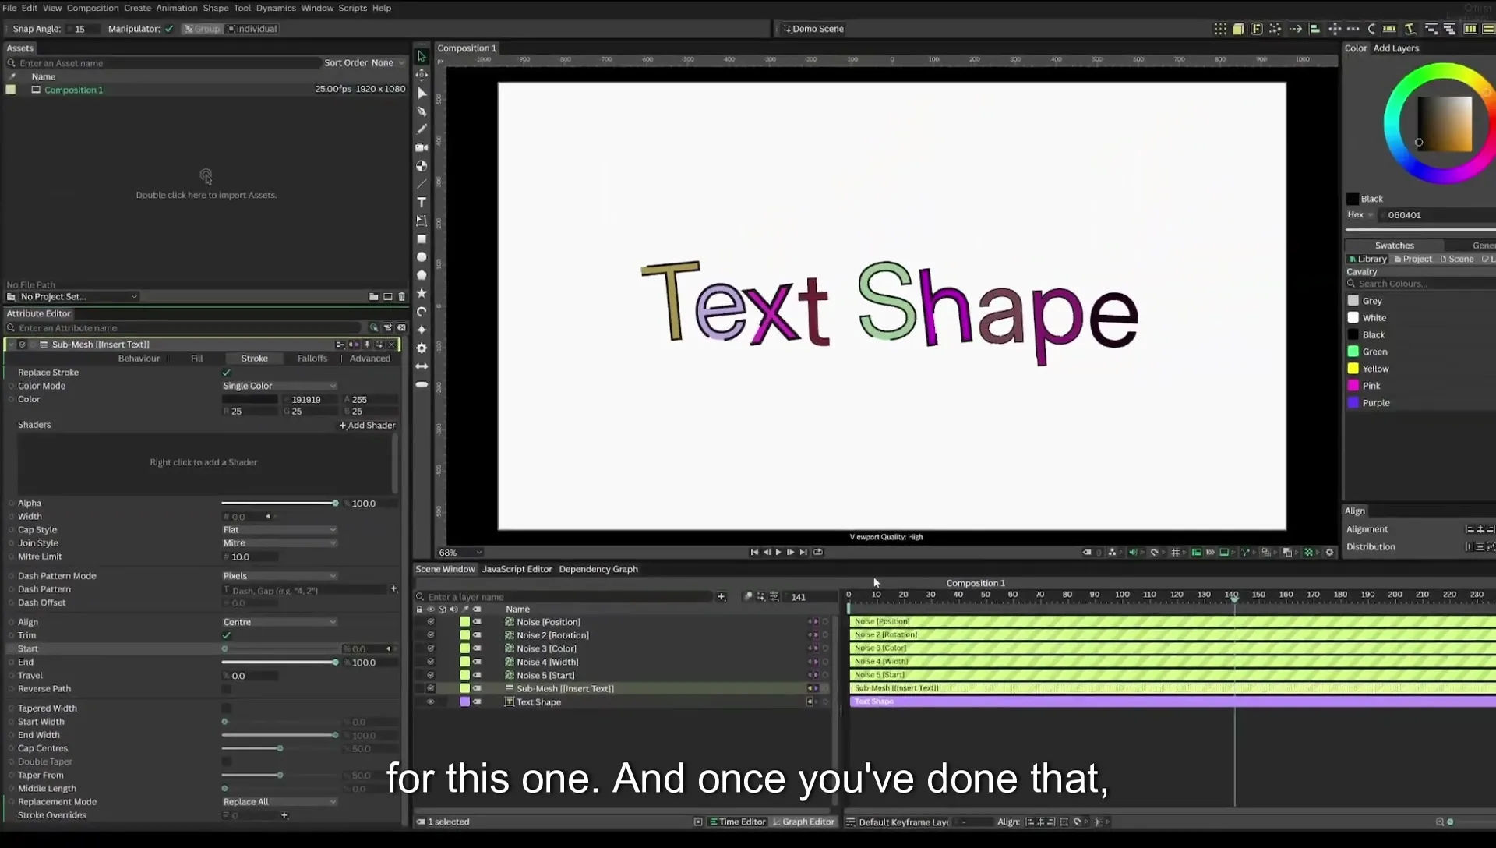1496x848 pixels.
Task: Select the Pencil tool in the toolbar
Action: pos(422,129)
